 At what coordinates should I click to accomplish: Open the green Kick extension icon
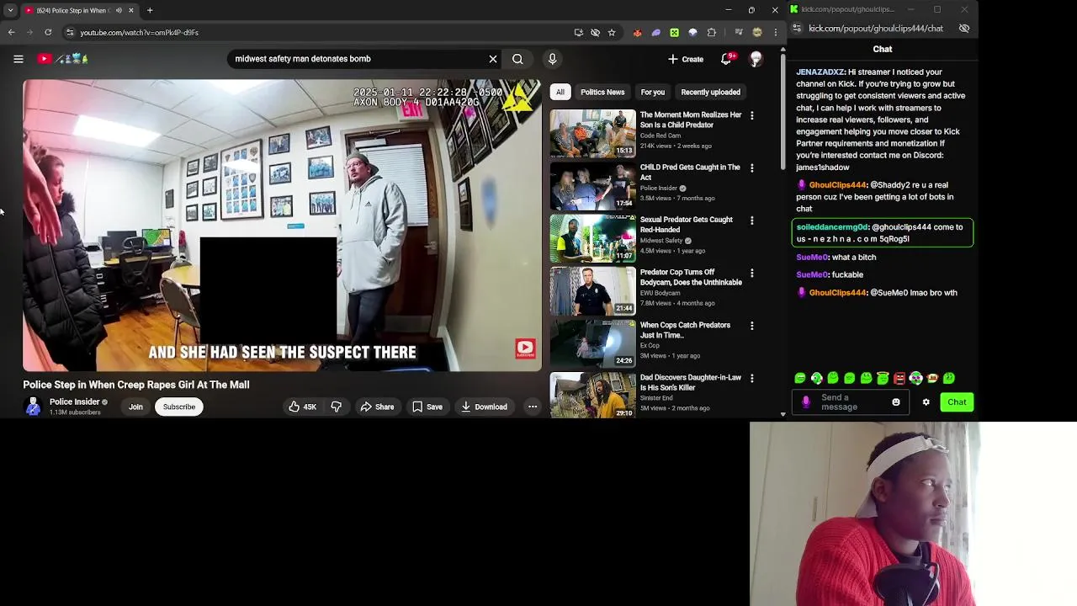click(674, 32)
